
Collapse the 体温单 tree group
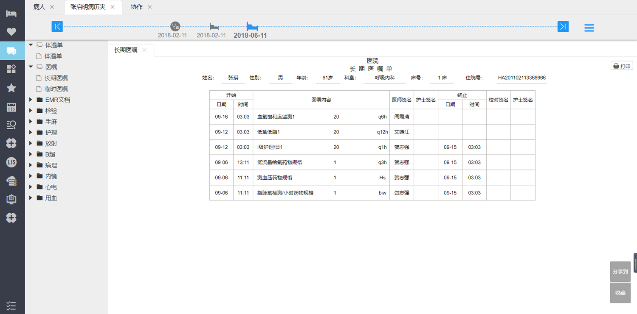coord(31,44)
